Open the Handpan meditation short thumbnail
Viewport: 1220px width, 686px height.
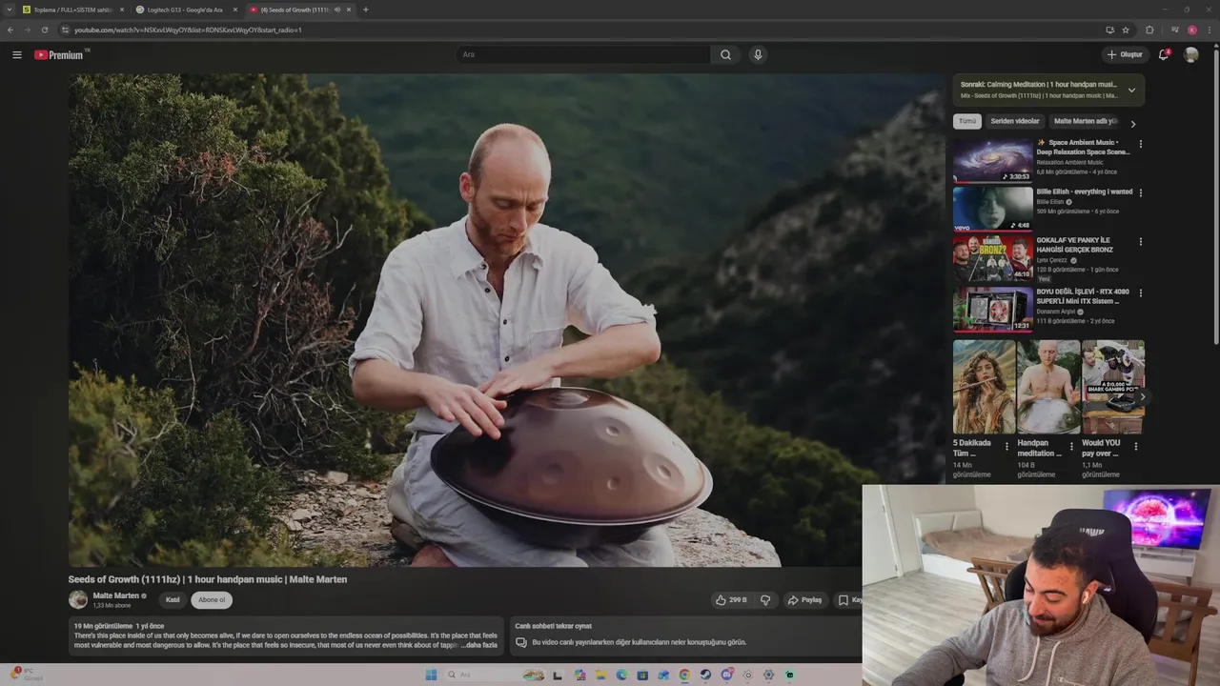click(1048, 387)
